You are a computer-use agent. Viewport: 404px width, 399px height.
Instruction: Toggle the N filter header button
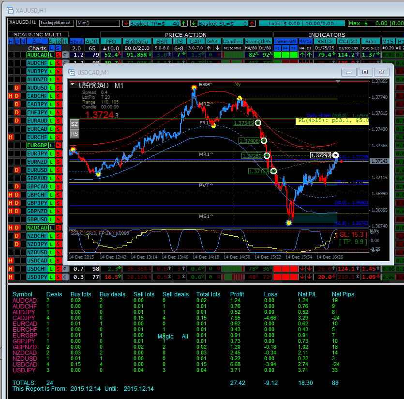click(23, 42)
